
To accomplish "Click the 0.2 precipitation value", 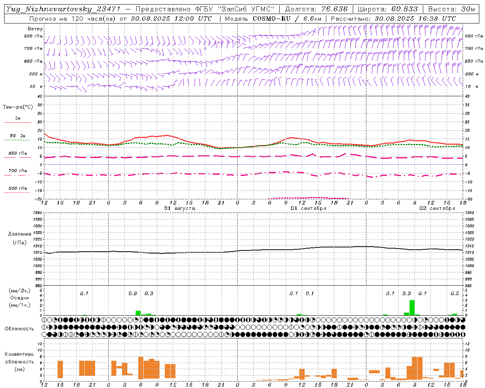I will 455,294.
